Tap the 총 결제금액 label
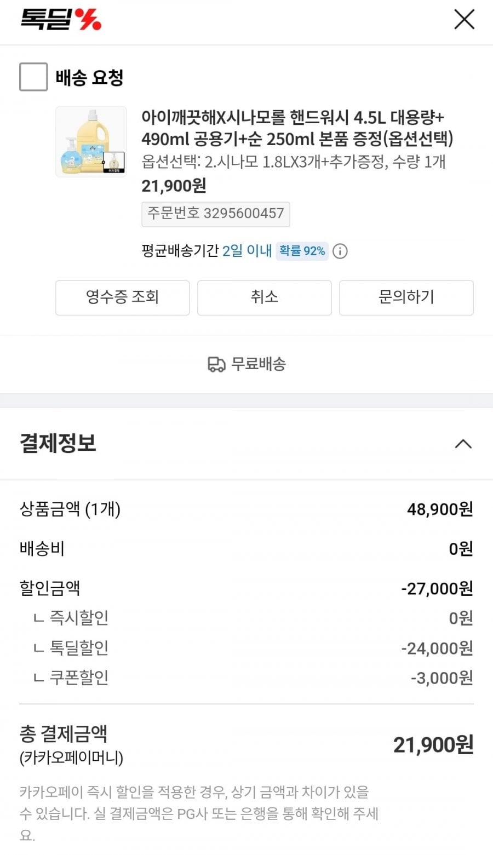493x855 pixels. 64,734
